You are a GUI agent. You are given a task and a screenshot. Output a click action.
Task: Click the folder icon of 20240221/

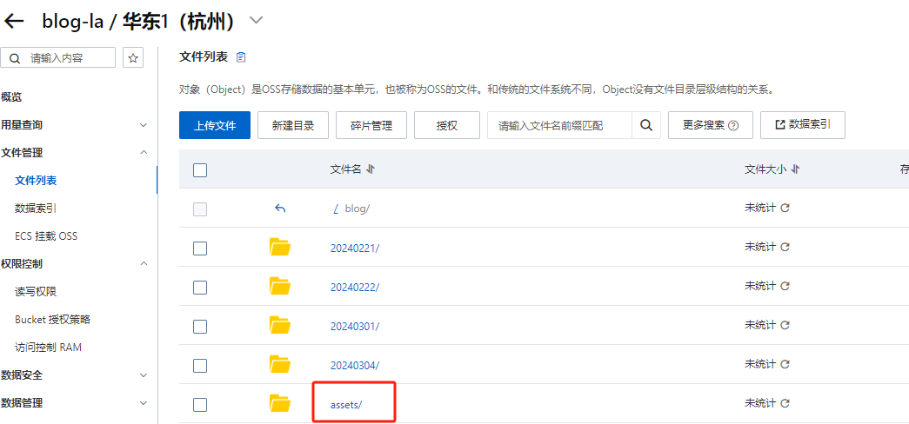280,247
